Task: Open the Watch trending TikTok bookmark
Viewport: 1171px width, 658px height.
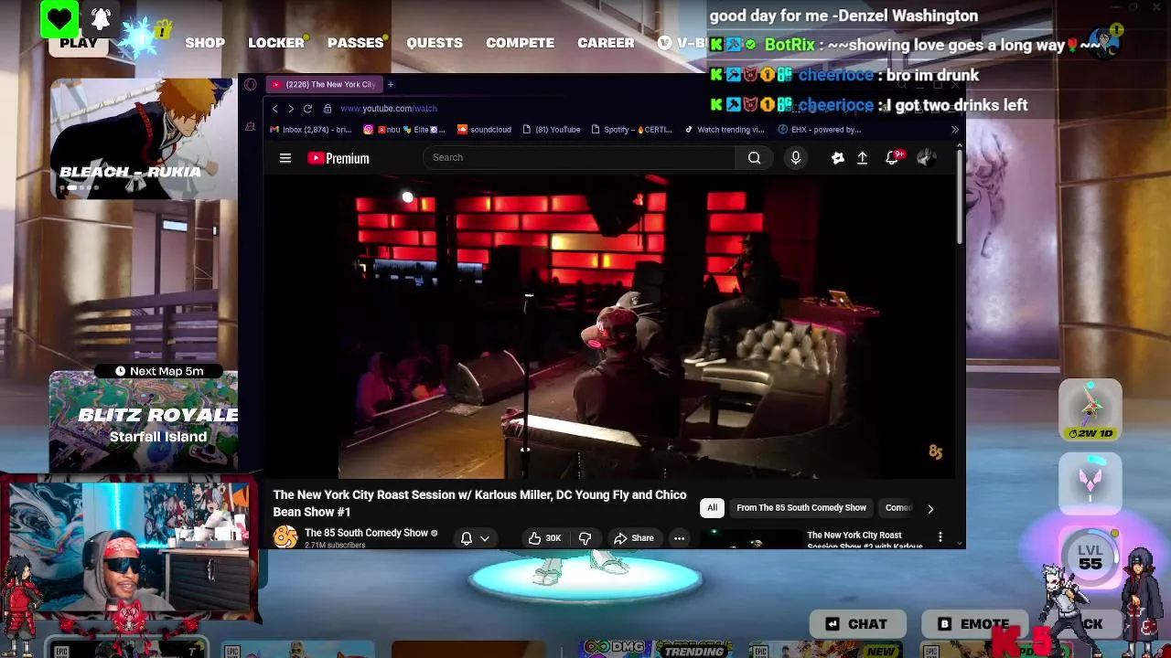Action: click(725, 129)
